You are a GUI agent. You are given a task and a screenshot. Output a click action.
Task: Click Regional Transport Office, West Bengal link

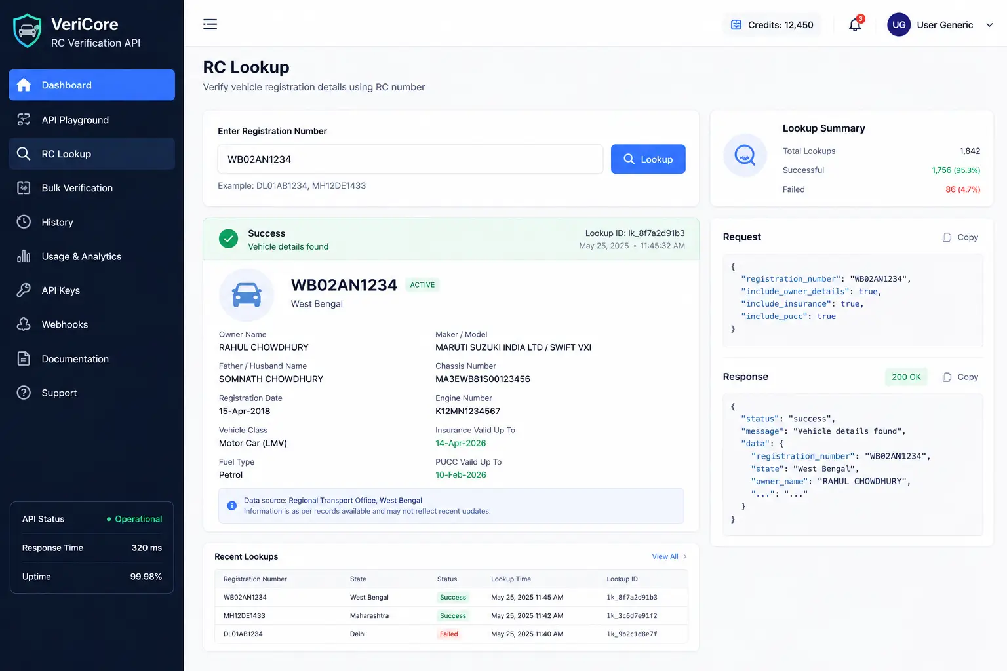click(355, 500)
